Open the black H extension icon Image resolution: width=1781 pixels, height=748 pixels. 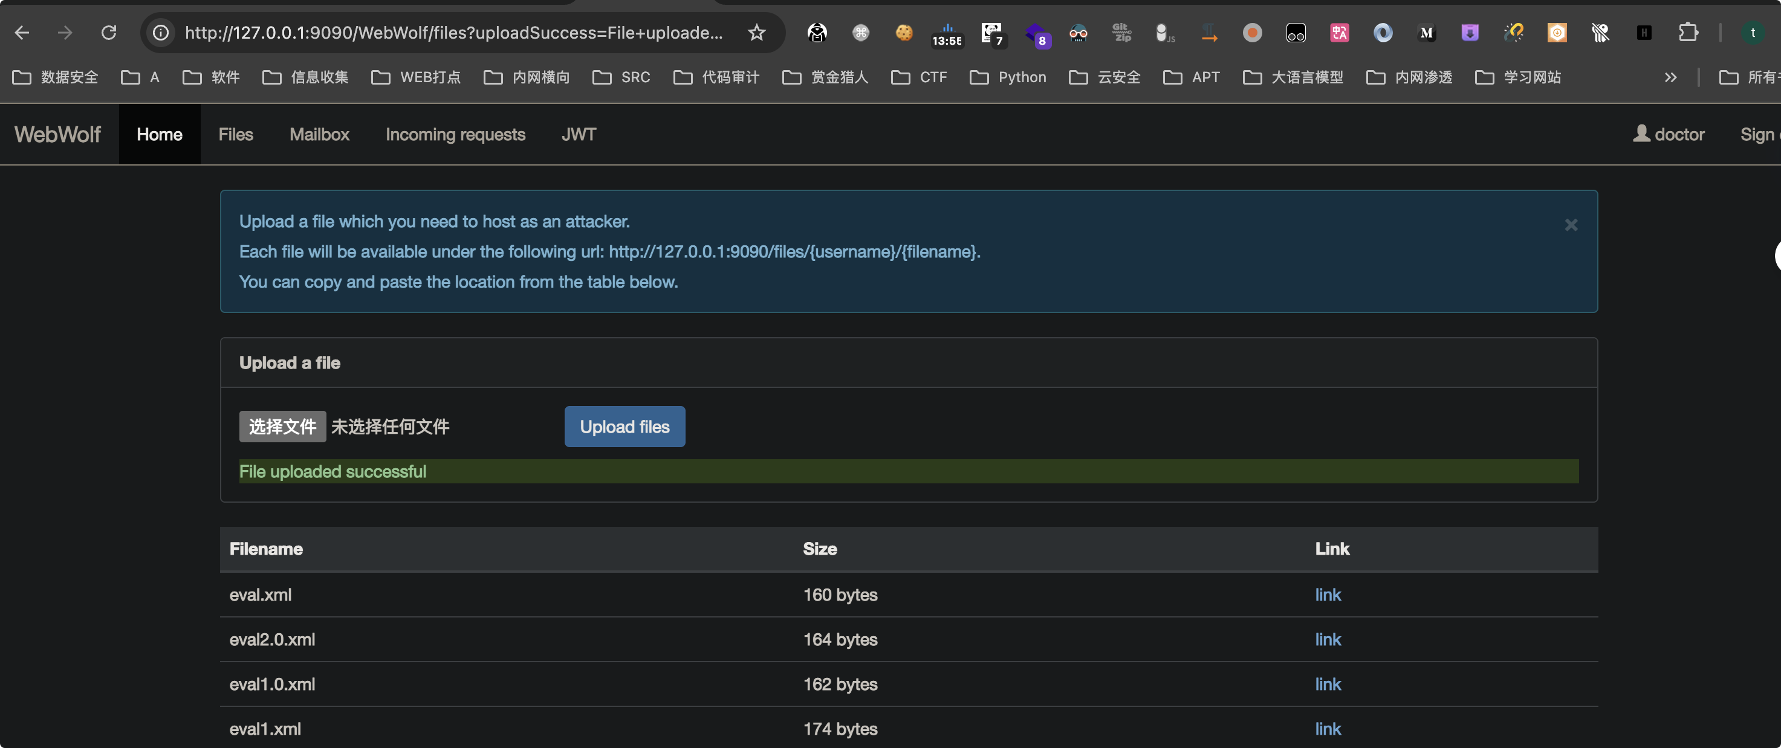(1644, 33)
